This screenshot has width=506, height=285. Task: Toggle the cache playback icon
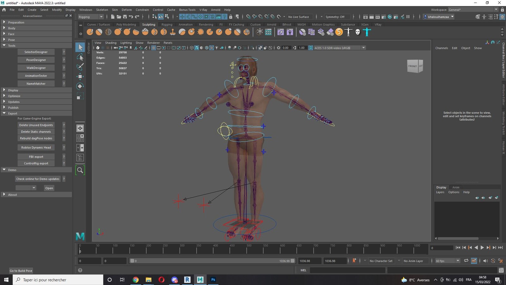[x=474, y=261]
